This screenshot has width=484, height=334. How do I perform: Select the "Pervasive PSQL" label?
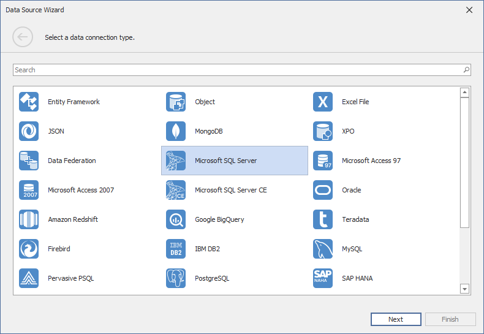point(70,278)
